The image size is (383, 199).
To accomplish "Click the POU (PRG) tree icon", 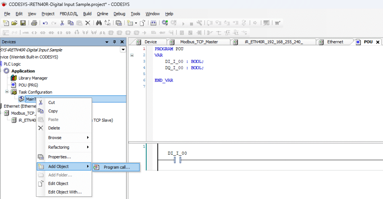I will pyautogui.click(x=14, y=85).
